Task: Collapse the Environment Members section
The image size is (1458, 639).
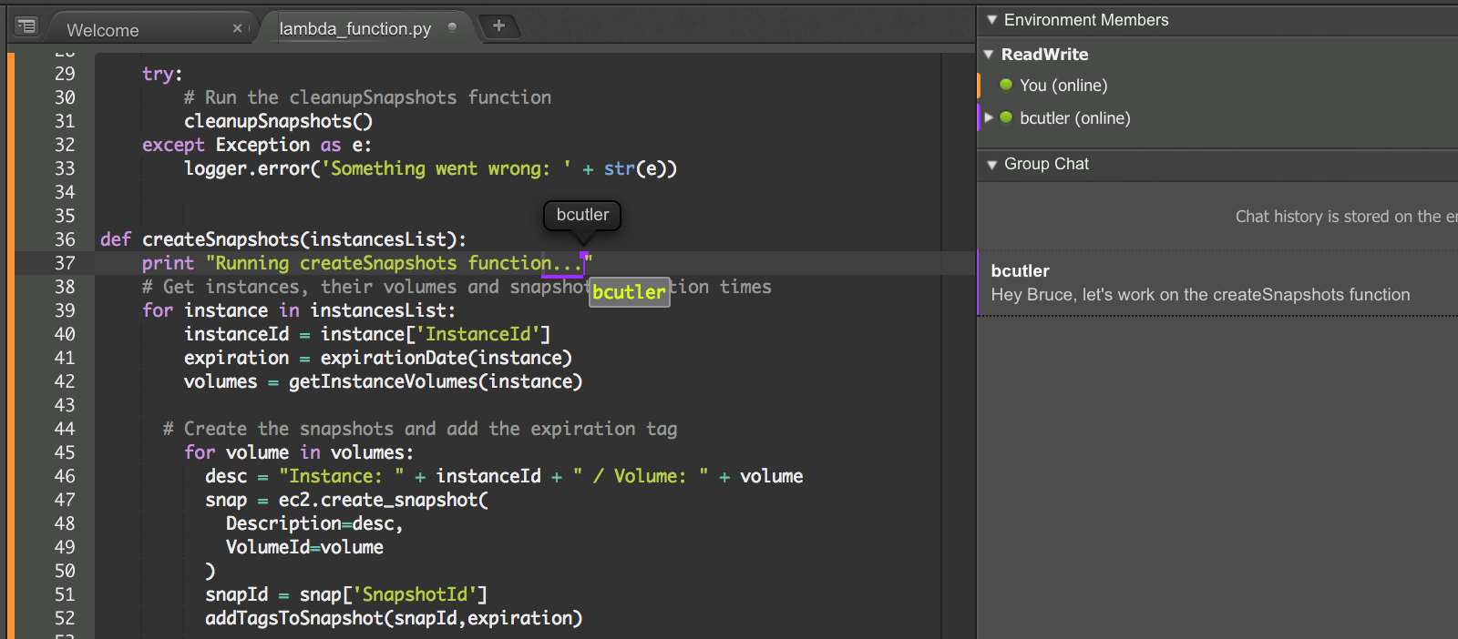Action: click(991, 20)
